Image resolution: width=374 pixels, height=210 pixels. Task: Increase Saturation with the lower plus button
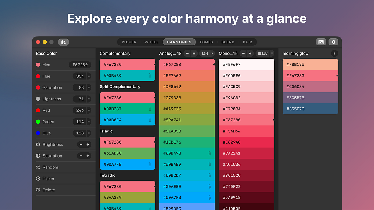pyautogui.click(x=88, y=156)
